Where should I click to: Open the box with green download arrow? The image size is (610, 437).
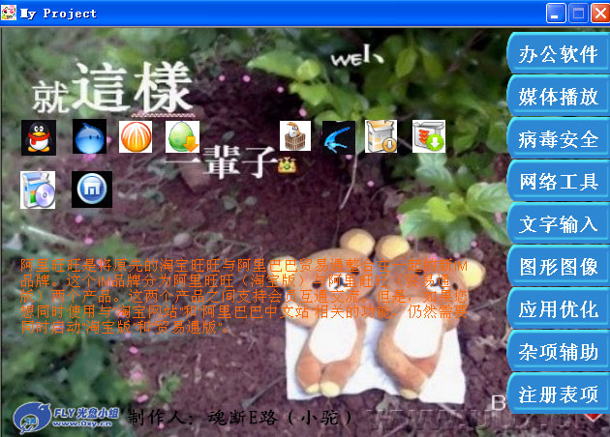(x=429, y=136)
